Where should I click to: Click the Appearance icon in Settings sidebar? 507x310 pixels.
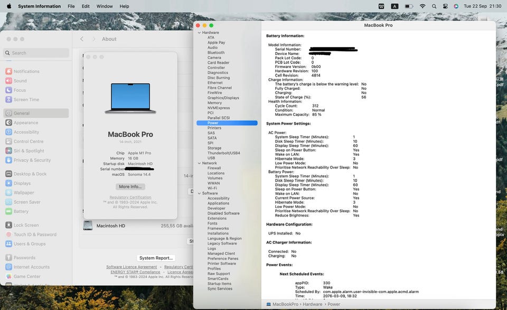point(9,123)
